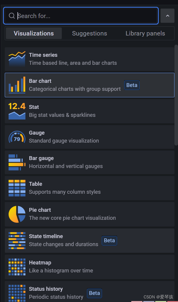178x302 pixels.
Task: Open the Library panels tab
Action: click(145, 33)
